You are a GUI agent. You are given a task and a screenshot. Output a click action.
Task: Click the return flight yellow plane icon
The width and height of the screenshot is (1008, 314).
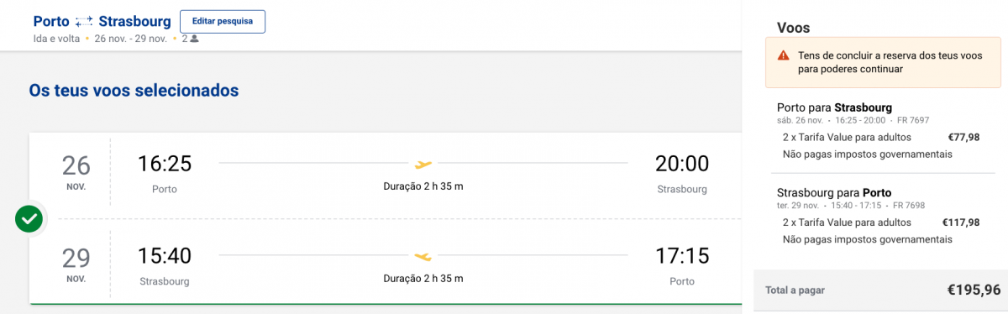pyautogui.click(x=423, y=255)
